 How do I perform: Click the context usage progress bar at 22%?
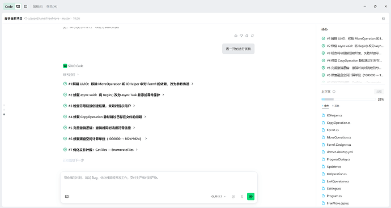[348, 99]
